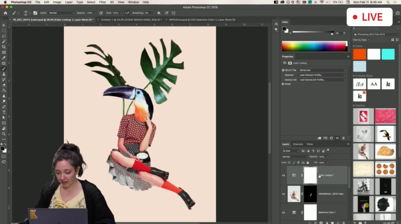Toggle adjustment visibility eye in Properties panel

(337, 138)
